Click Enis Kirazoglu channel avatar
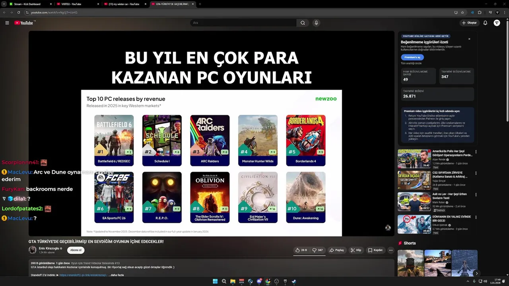 [32, 250]
